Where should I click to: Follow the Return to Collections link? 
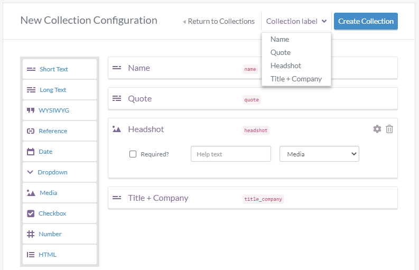(219, 22)
